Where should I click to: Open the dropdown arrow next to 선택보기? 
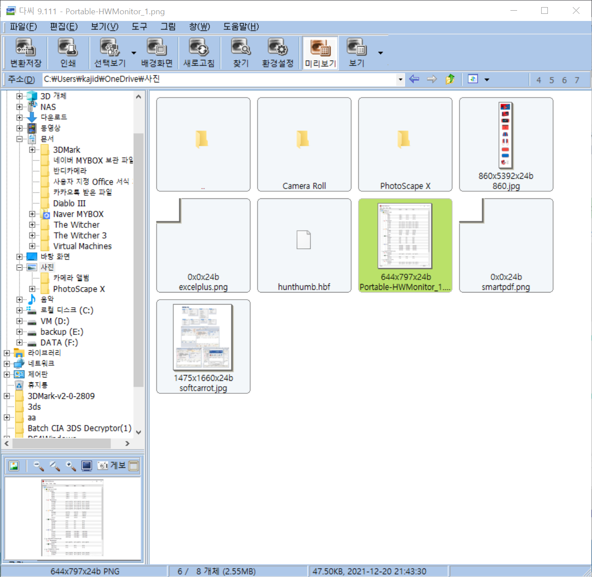point(134,53)
